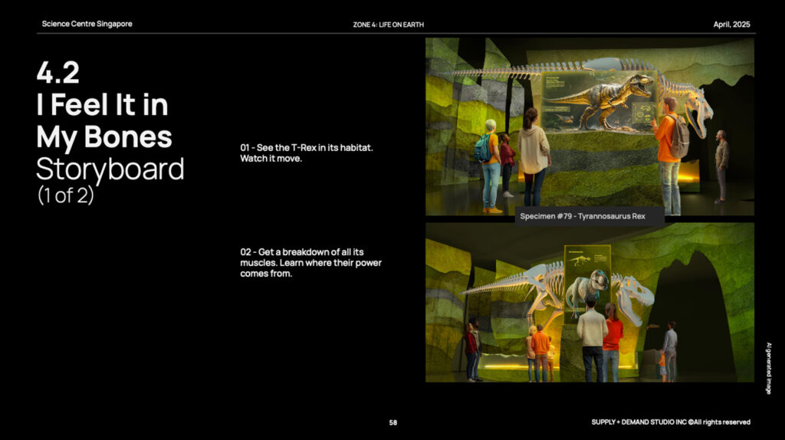The image size is (785, 440).
Task: Select the step 02 muscles breakdown description
Action: point(310,264)
